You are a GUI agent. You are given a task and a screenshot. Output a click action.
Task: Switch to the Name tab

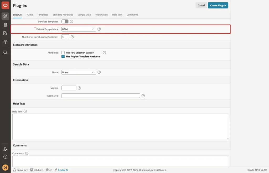point(30,15)
